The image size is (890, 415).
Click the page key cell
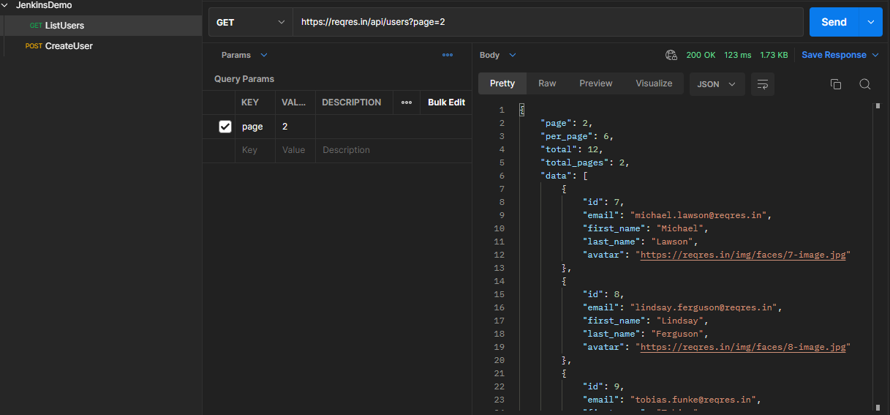255,127
